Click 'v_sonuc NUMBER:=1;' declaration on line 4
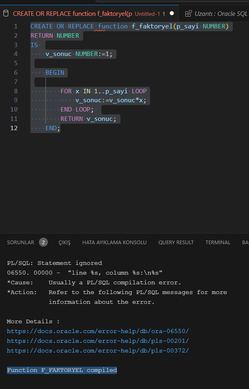This screenshot has height=389, width=249. click(x=79, y=54)
